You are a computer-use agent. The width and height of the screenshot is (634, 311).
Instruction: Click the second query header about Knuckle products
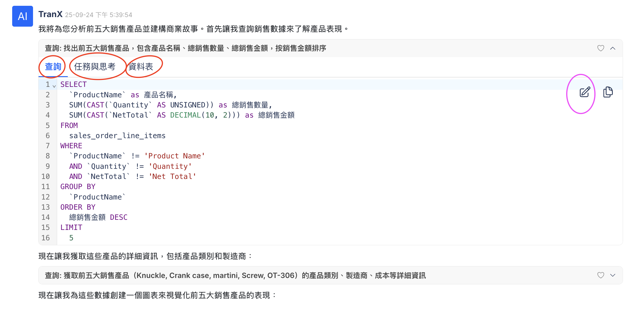235,275
